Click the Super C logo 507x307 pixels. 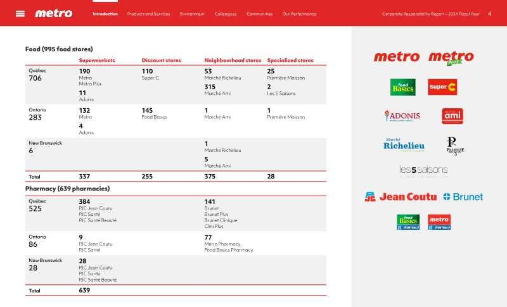tap(442, 87)
